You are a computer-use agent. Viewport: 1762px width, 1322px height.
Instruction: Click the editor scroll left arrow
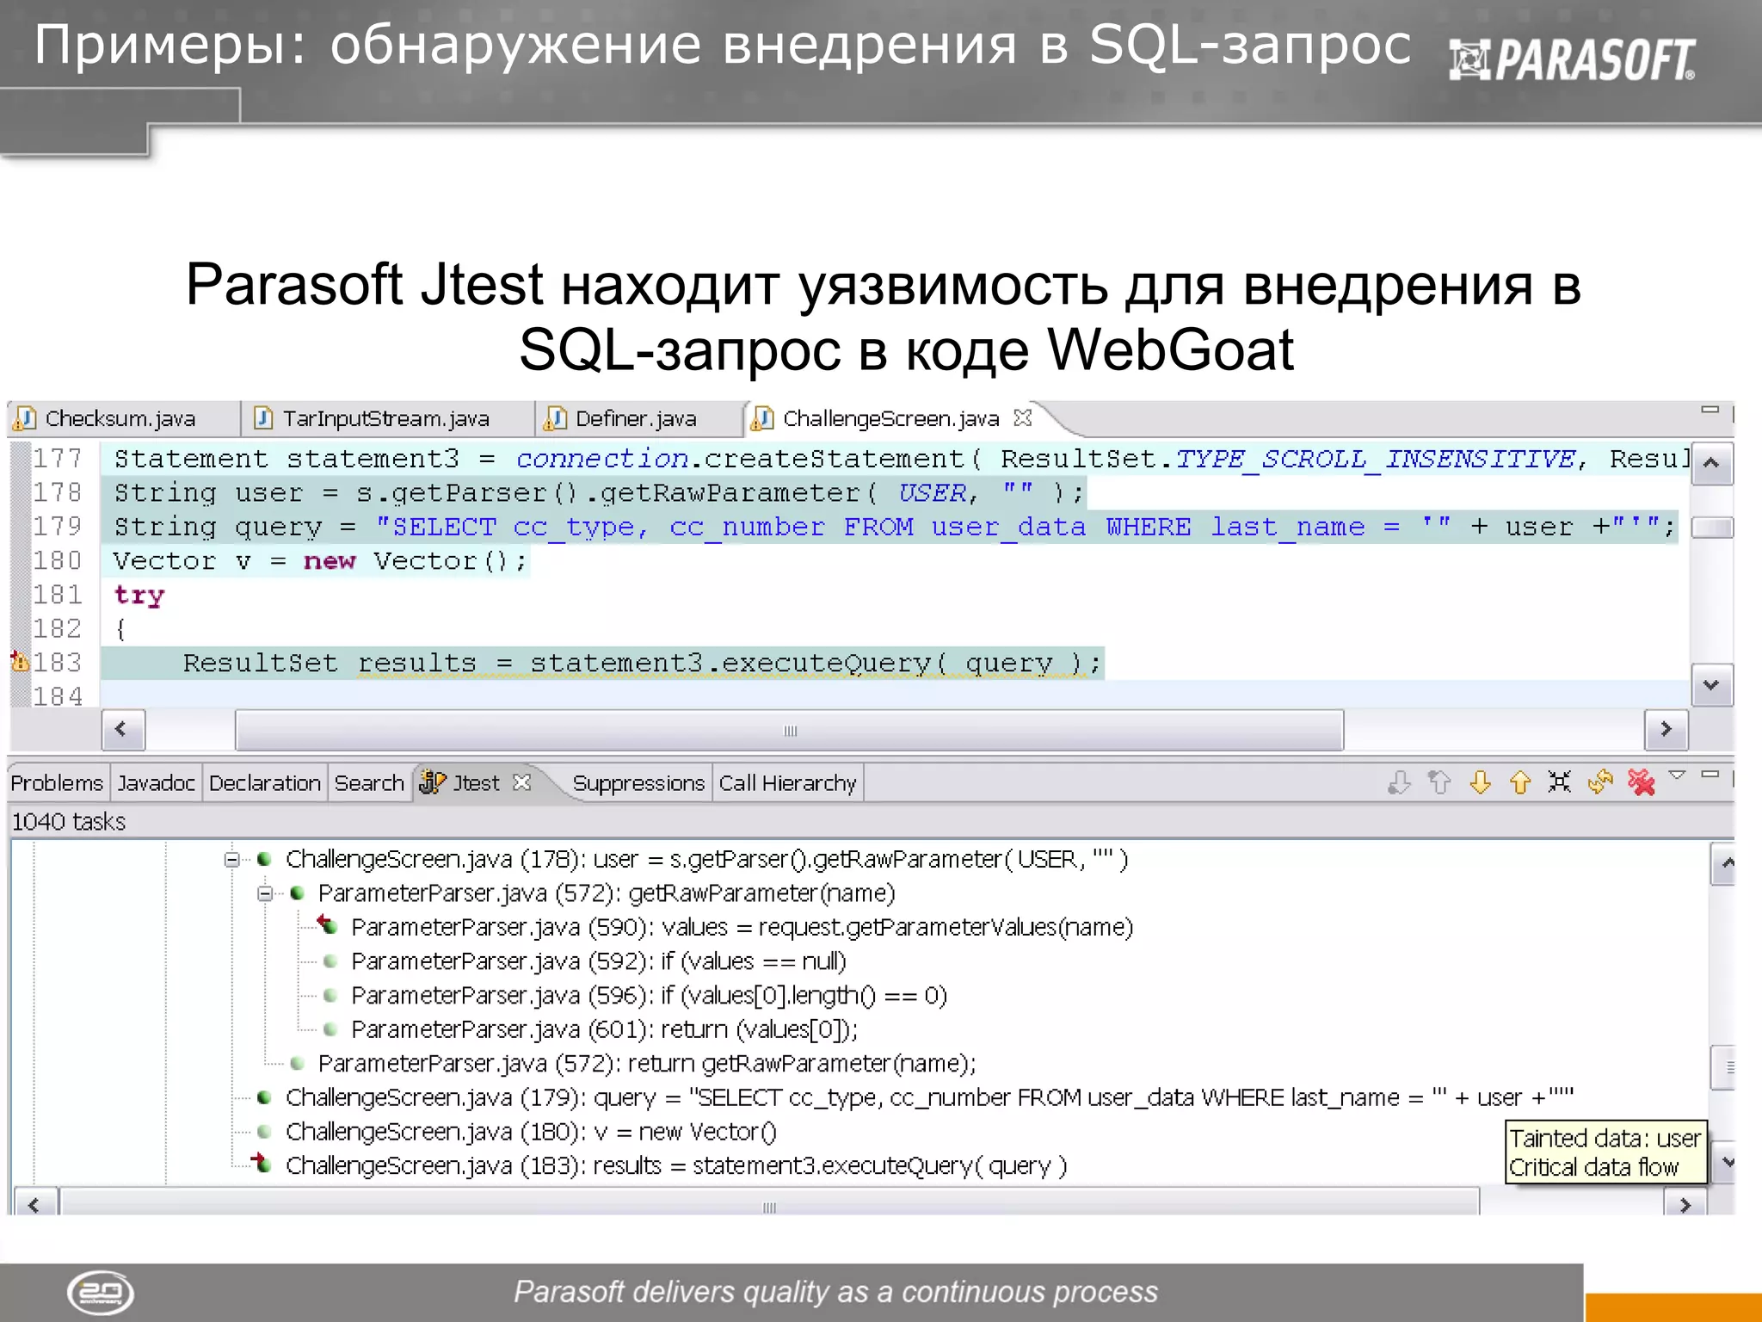(122, 730)
